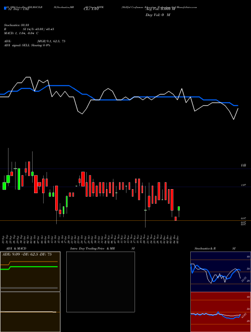Click the 'Day Vol: 0 M' text

(158, 15)
